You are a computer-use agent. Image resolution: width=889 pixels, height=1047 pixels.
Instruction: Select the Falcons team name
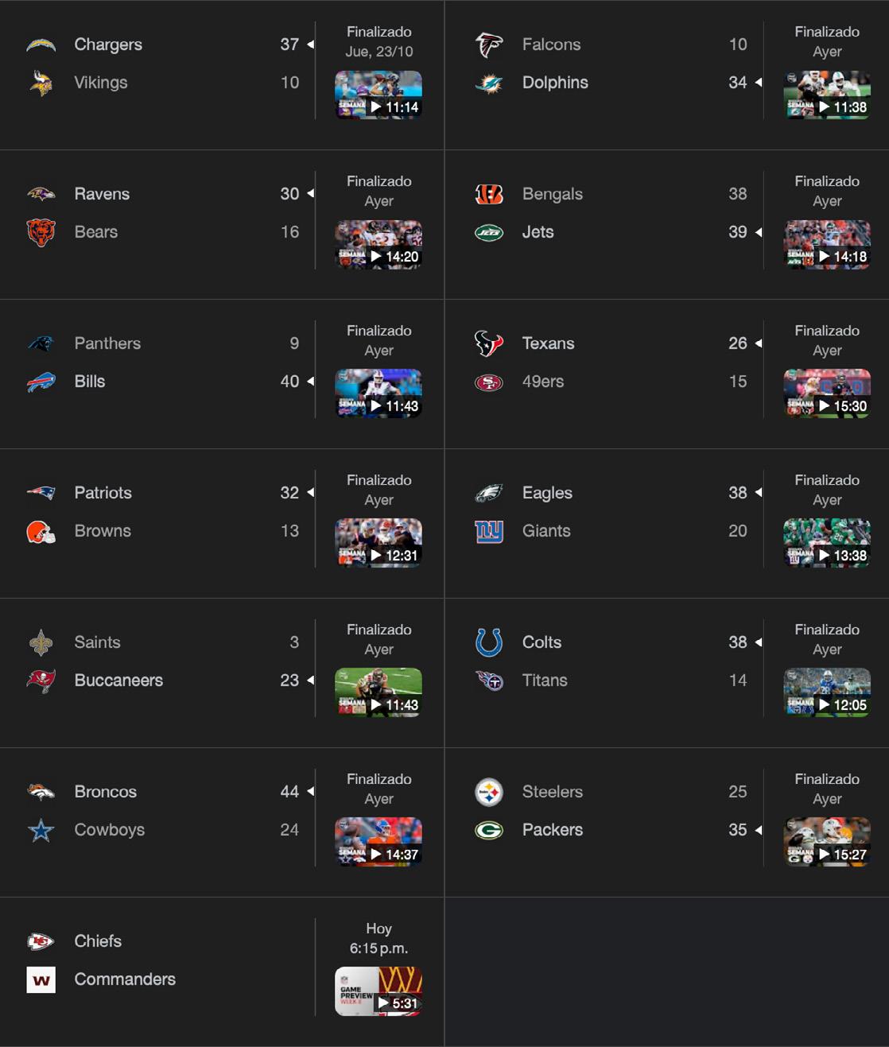pos(551,45)
